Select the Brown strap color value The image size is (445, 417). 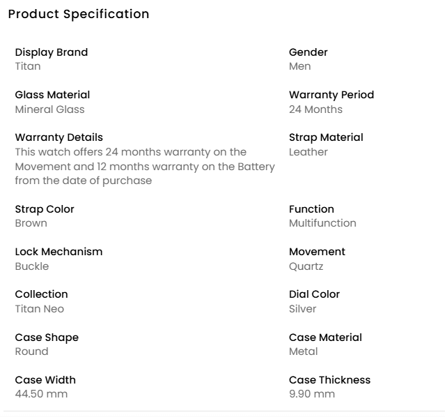click(31, 224)
